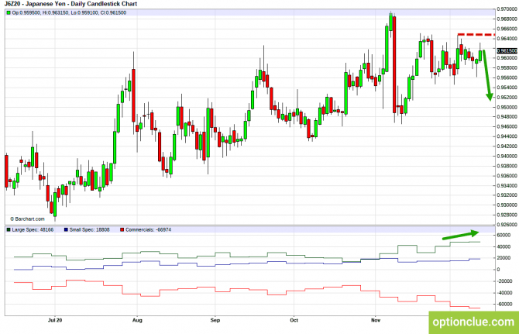
Task: Click the 0.968000 price axis label
Action: 507,19
